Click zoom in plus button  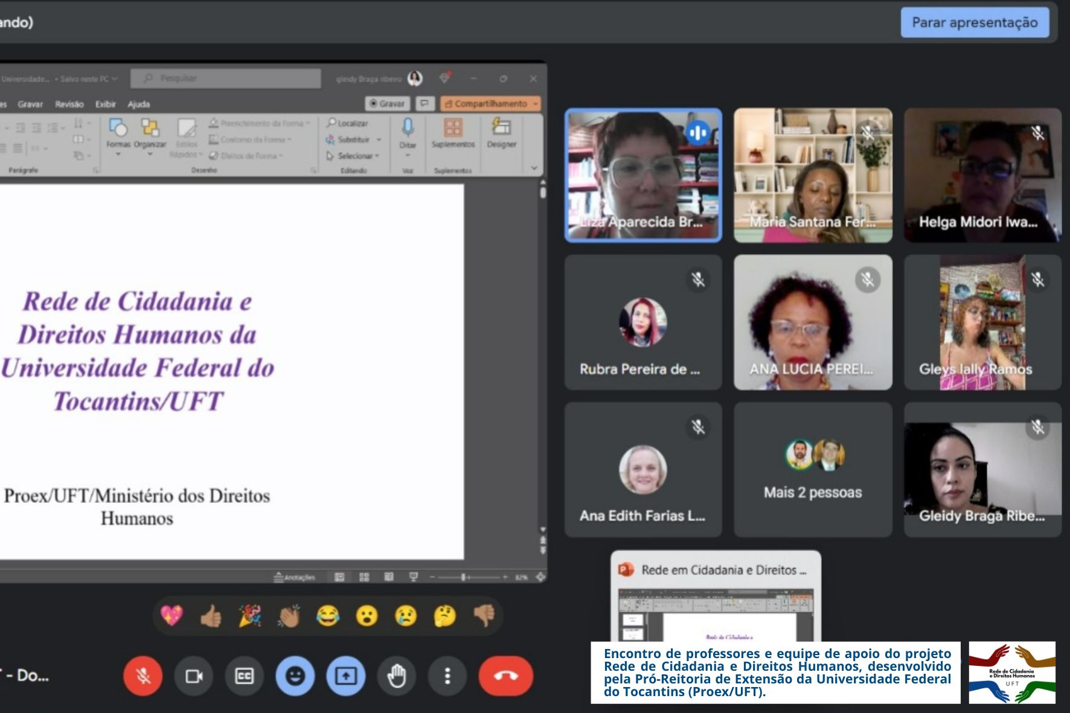pyautogui.click(x=505, y=577)
